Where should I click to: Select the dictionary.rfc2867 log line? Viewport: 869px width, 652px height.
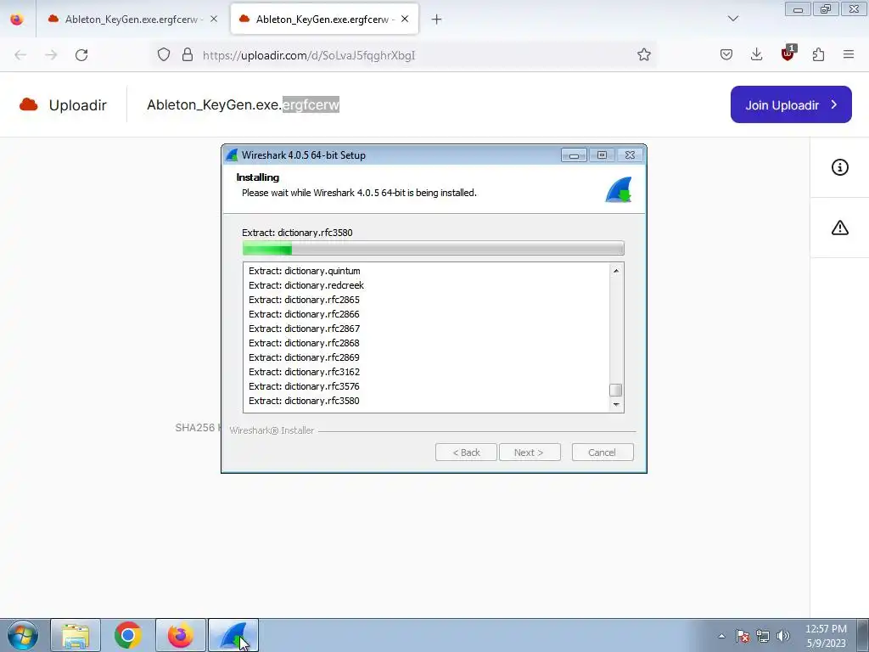click(304, 329)
